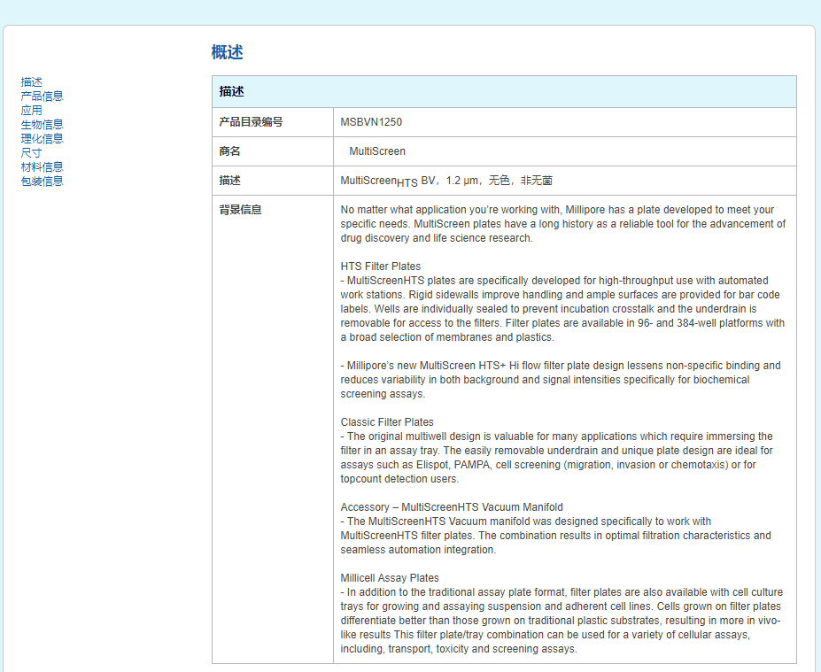Image resolution: width=821 pixels, height=672 pixels.
Task: Go to 包装信息 section link
Action: click(x=42, y=182)
